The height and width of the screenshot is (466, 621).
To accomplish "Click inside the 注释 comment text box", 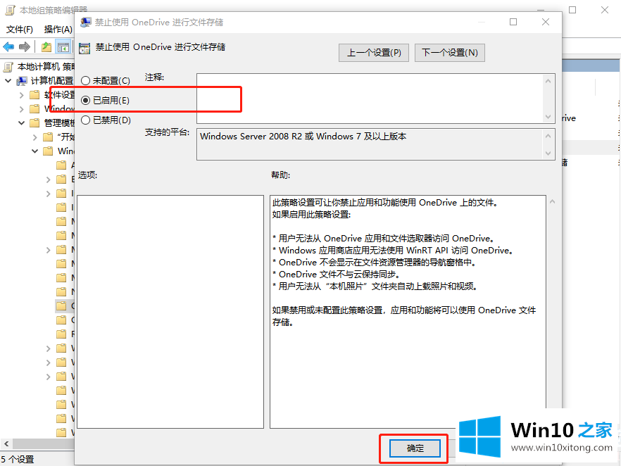I will pos(370,98).
